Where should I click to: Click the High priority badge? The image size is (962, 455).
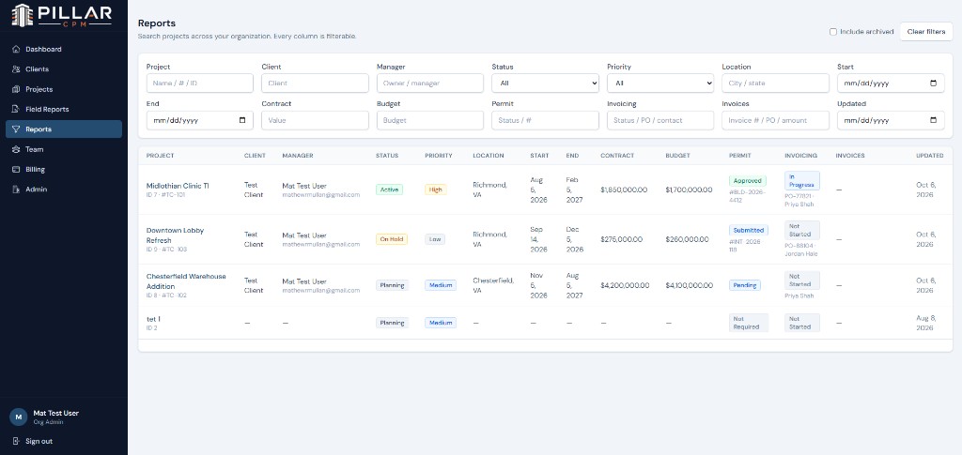[436, 190]
